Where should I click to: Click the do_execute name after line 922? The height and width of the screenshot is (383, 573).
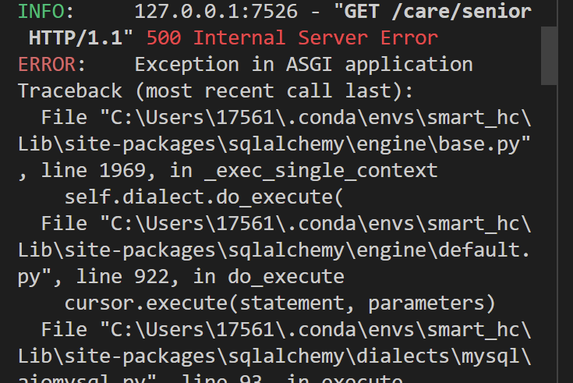(286, 277)
